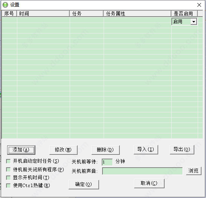Image resolution: width=206 pixels, height=198 pixels.
Task: Check 显示开机时间 option
Action: [x=8, y=178]
